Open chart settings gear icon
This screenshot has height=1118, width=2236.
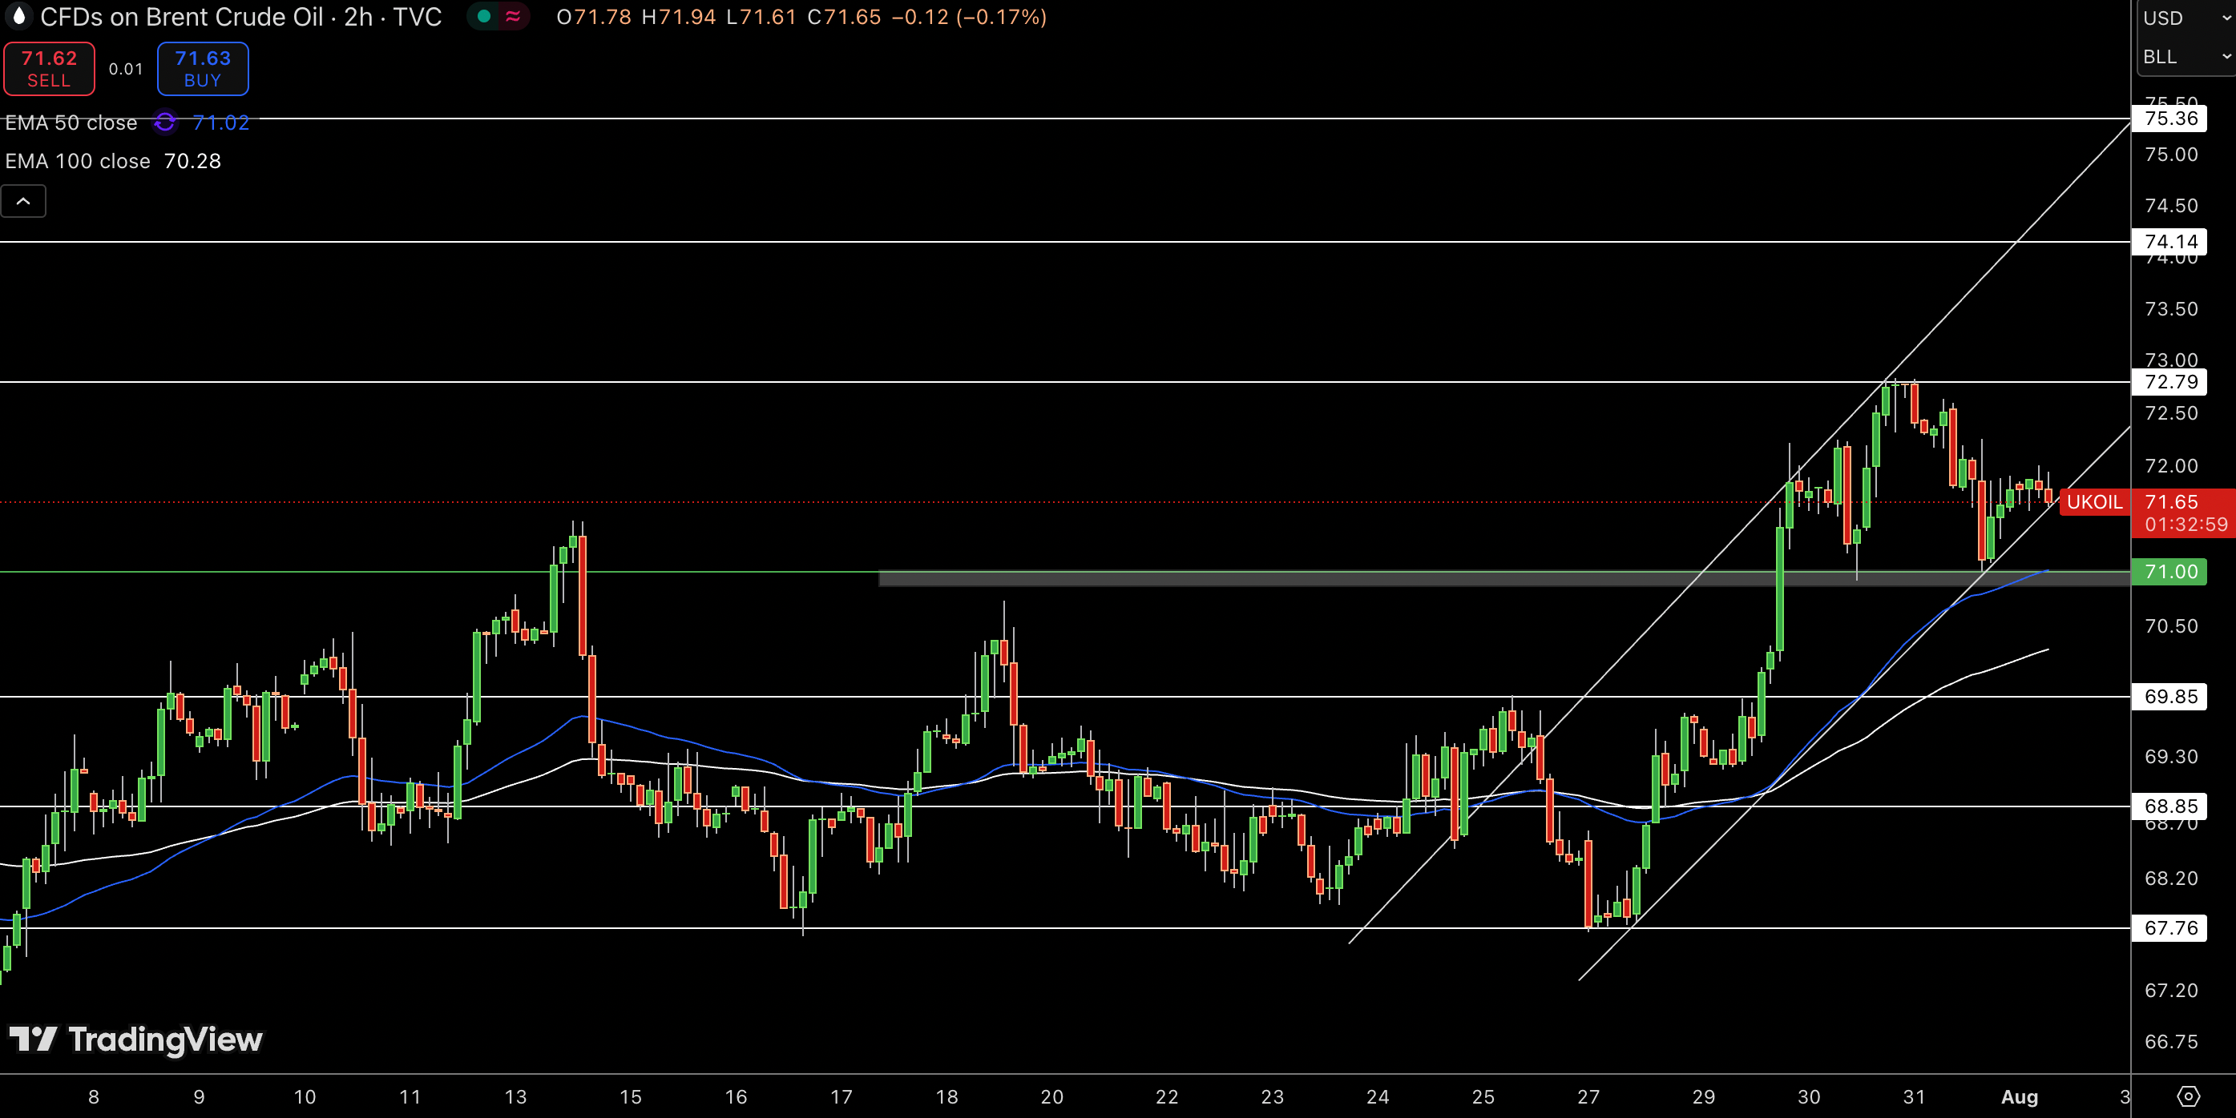[x=2188, y=1096]
